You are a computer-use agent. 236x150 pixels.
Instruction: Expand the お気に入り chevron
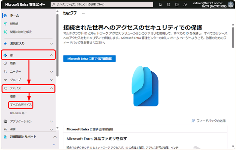[x=52, y=43]
